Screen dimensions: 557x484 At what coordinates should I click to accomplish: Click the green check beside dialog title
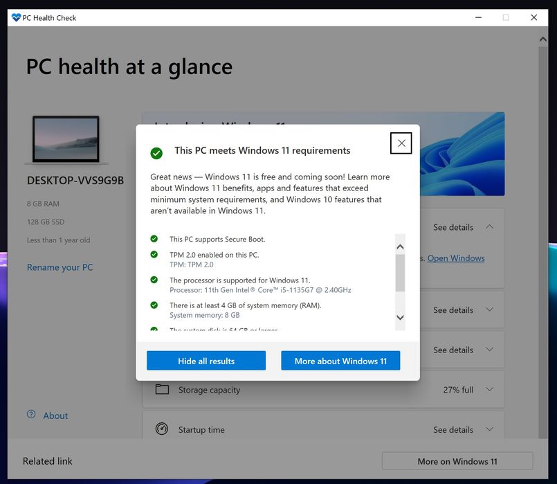pyautogui.click(x=156, y=153)
